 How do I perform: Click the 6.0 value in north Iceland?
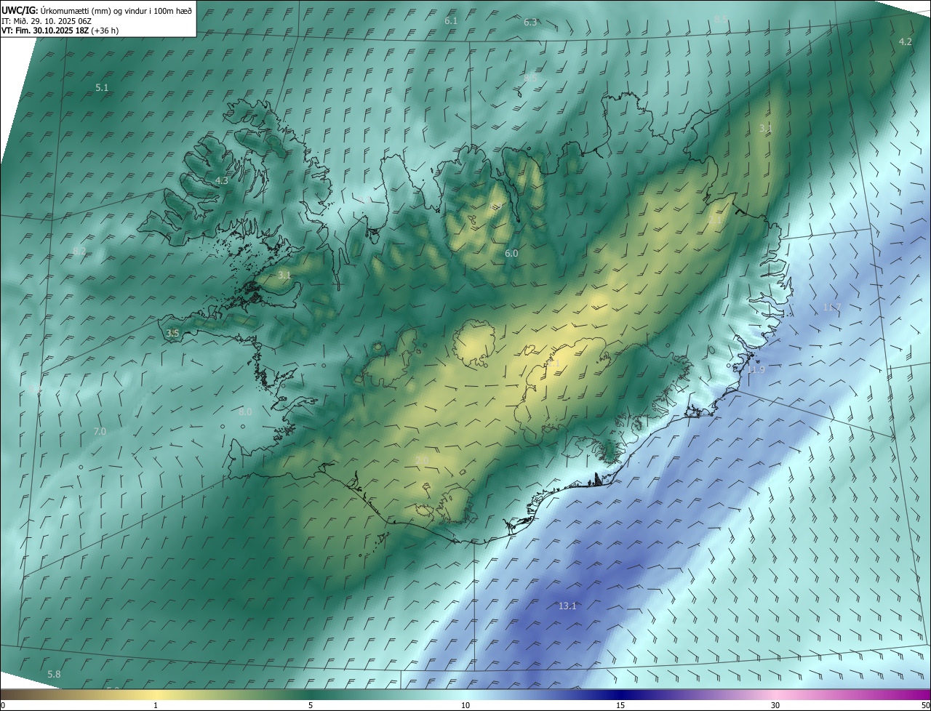(511, 253)
